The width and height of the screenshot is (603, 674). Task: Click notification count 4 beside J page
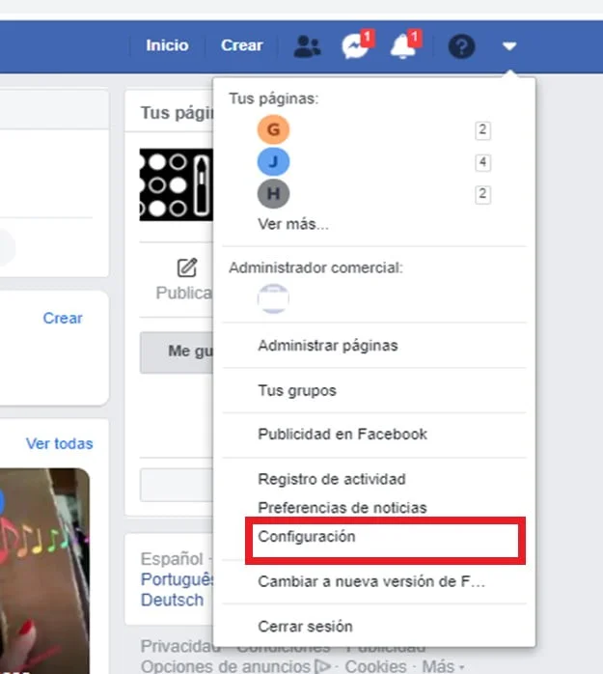coord(482,162)
